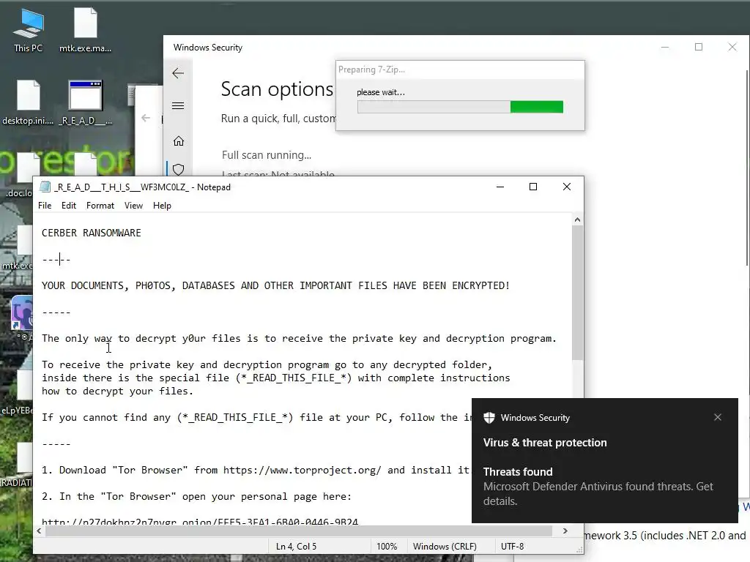
Task: Click Notepad icon in Notepad title bar
Action: (45, 187)
